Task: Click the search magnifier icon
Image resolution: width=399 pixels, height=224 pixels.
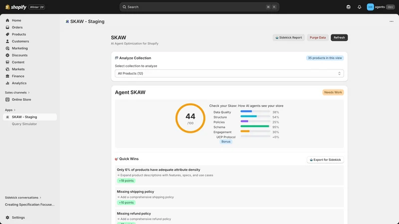Action: [124, 7]
